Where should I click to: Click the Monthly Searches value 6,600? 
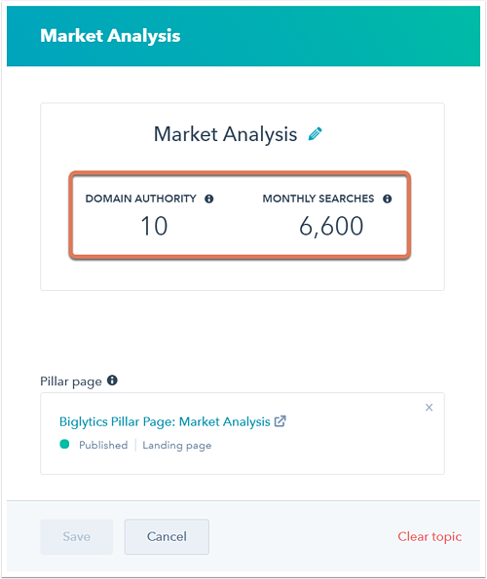click(331, 226)
